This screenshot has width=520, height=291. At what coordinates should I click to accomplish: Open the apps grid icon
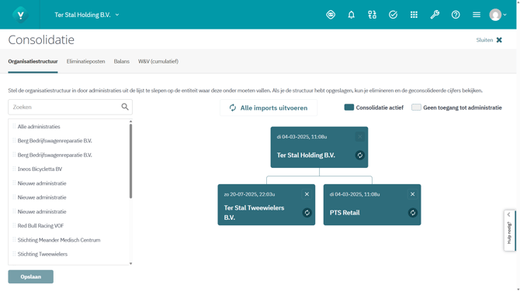414,15
